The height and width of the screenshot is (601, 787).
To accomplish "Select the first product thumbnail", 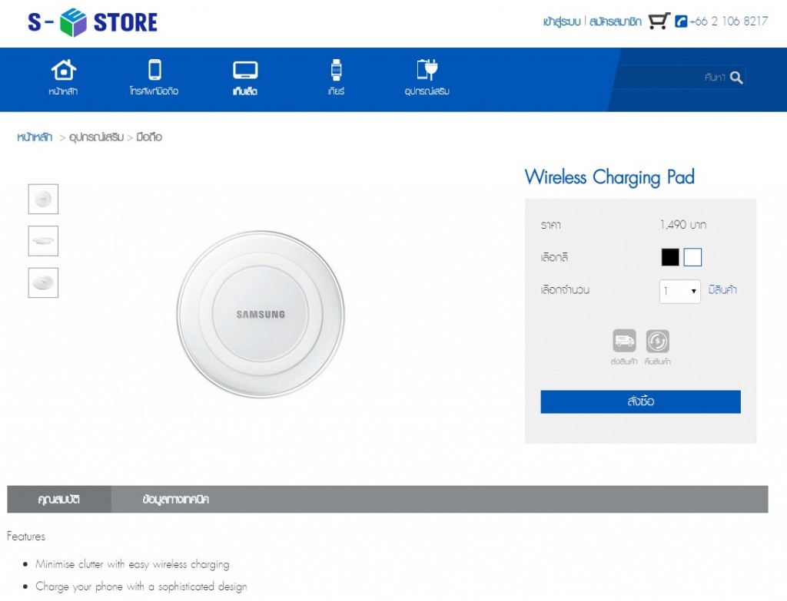I will click(43, 200).
